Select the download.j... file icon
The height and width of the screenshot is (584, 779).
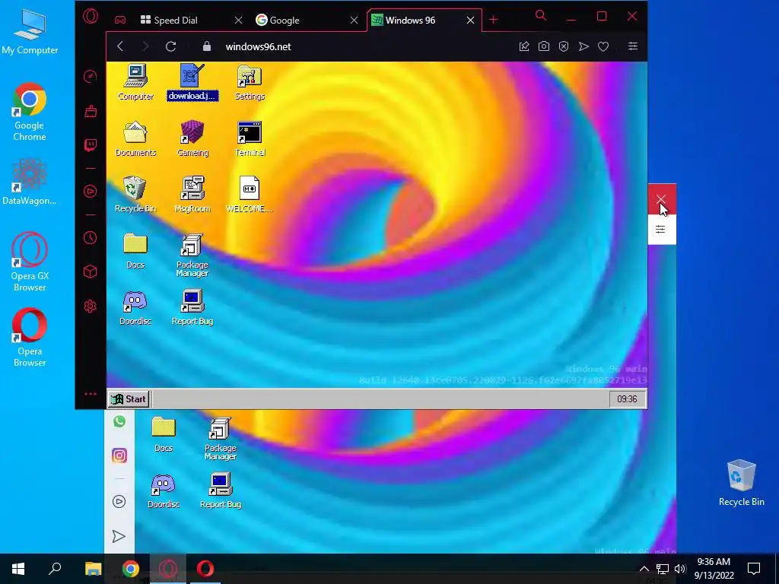192,82
